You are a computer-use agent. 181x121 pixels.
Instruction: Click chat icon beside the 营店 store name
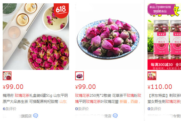(115, 116)
